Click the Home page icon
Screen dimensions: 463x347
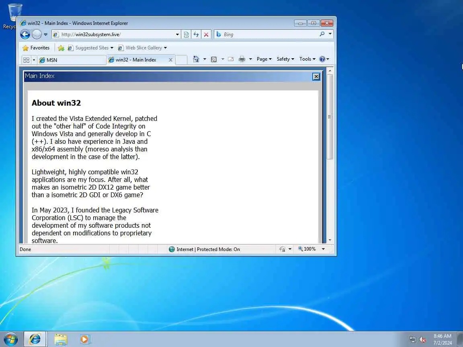pyautogui.click(x=196, y=59)
